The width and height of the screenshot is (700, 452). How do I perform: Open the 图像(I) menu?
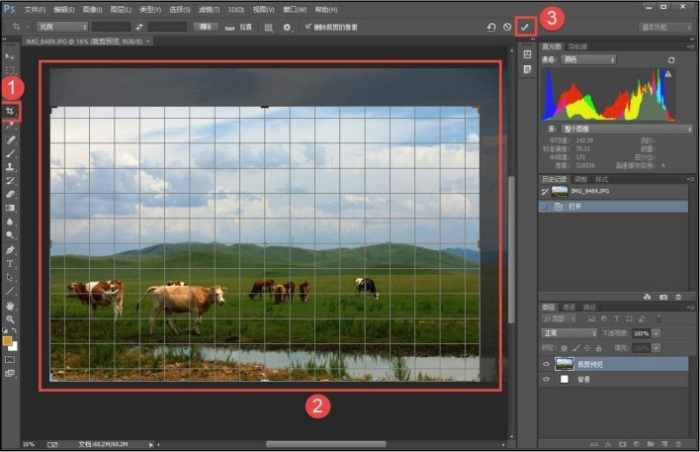coord(92,8)
